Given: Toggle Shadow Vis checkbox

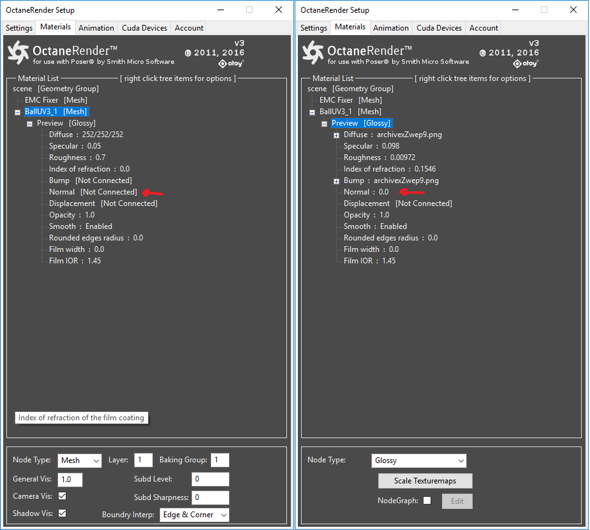Looking at the screenshot, I should [x=62, y=513].
